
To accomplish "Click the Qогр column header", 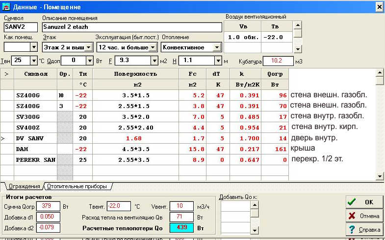I will pyautogui.click(x=275, y=74).
